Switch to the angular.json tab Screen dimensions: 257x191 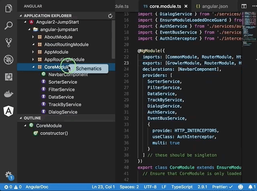pyautogui.click(x=215, y=6)
